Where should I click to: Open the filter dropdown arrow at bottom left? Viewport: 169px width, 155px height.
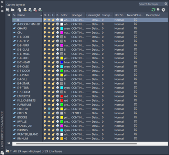(11, 151)
